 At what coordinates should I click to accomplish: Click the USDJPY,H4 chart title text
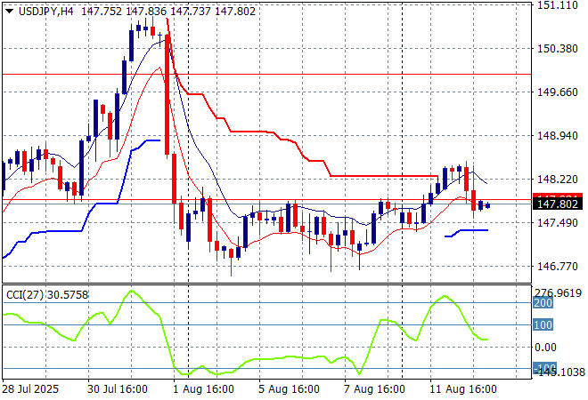tap(45, 9)
